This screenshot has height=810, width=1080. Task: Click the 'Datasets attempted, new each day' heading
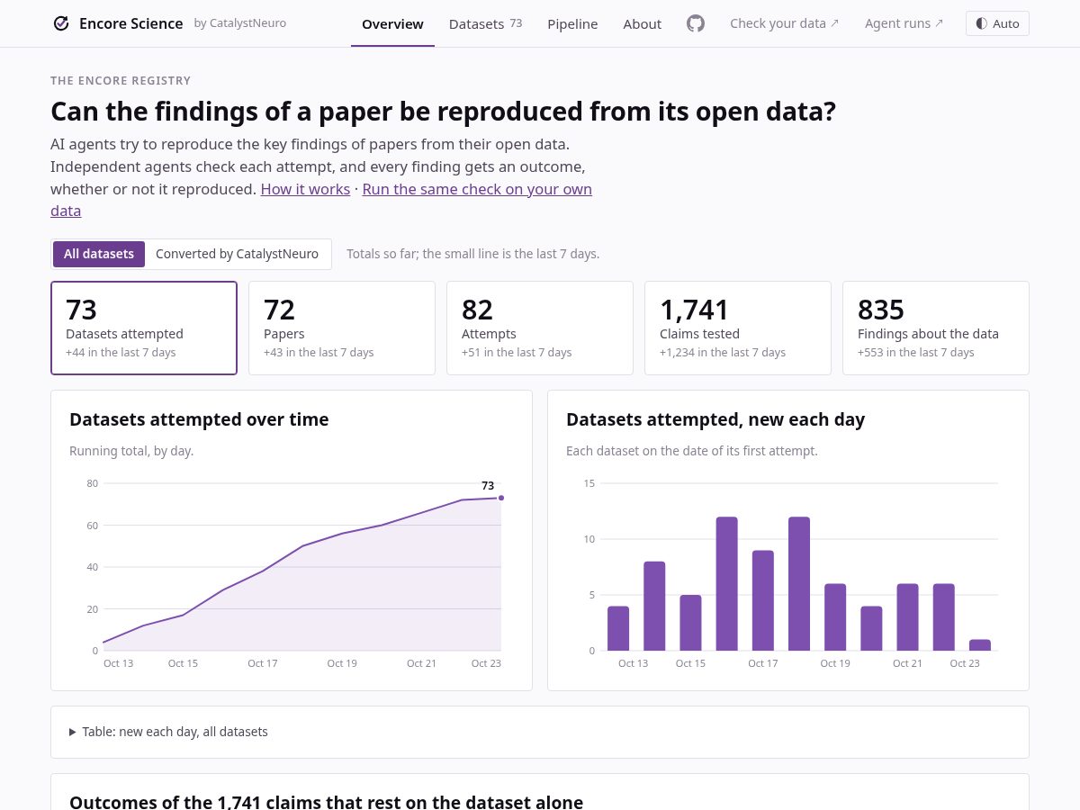[x=715, y=419]
